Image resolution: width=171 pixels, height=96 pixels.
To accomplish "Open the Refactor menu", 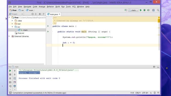I will click(50, 7).
